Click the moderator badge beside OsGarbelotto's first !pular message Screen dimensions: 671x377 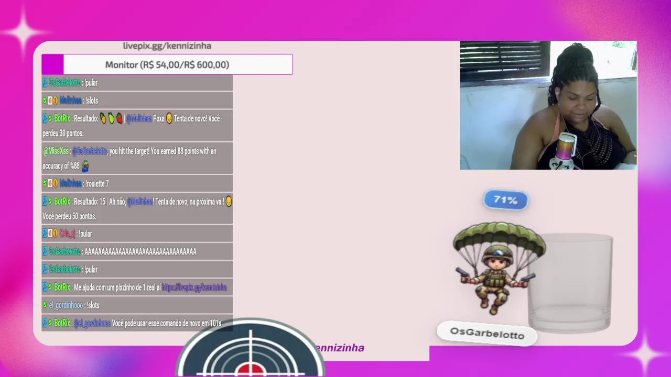[x=45, y=83]
